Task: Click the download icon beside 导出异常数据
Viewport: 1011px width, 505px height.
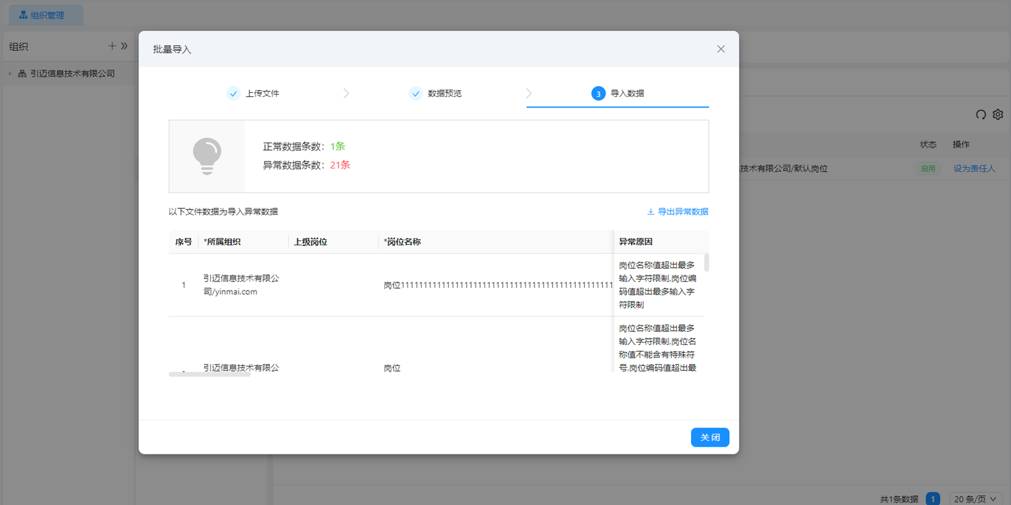Action: click(650, 211)
